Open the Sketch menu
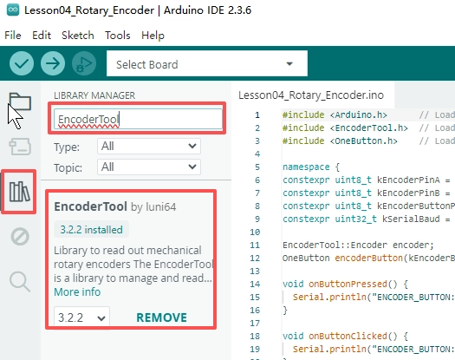 pyautogui.click(x=78, y=36)
